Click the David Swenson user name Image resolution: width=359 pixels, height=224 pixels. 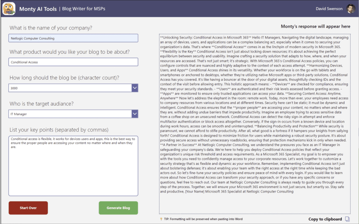[x=329, y=9]
